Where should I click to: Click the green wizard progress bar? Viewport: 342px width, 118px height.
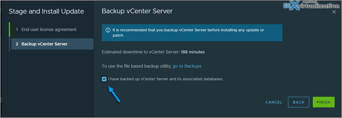[9, 29]
